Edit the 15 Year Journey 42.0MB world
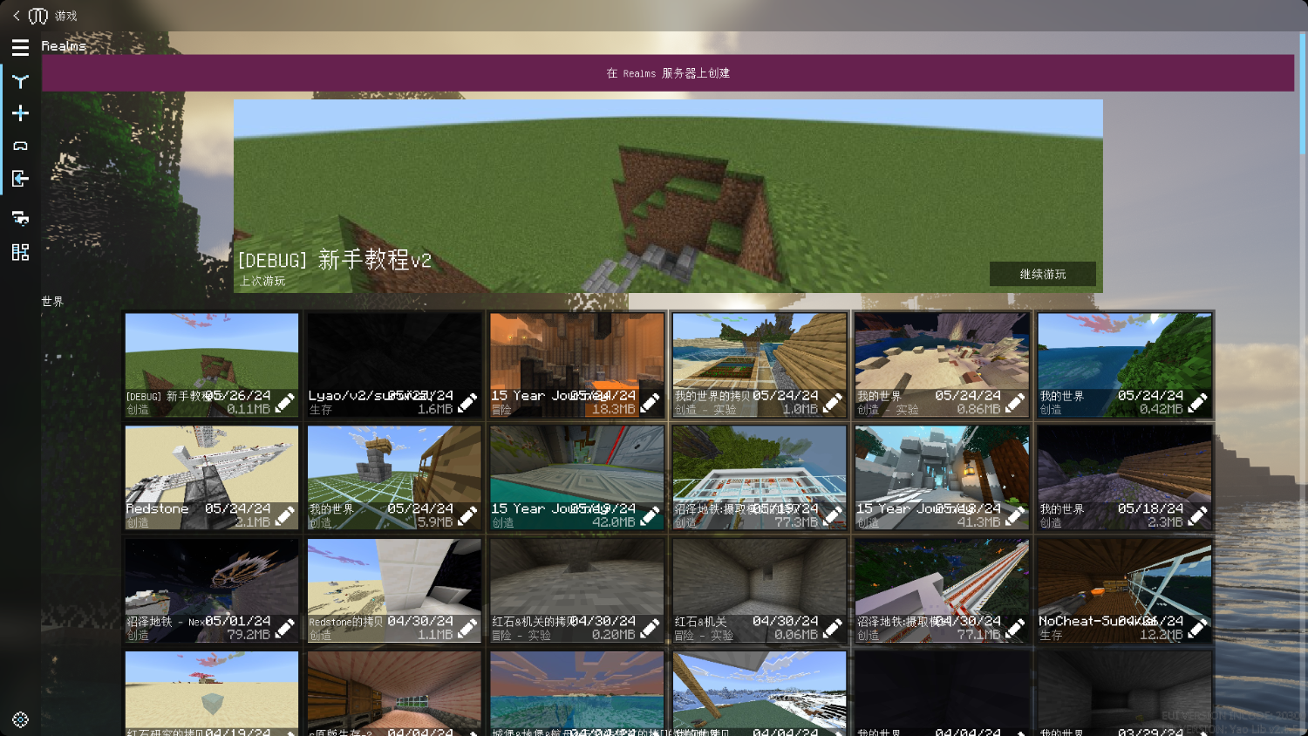 pos(651,516)
